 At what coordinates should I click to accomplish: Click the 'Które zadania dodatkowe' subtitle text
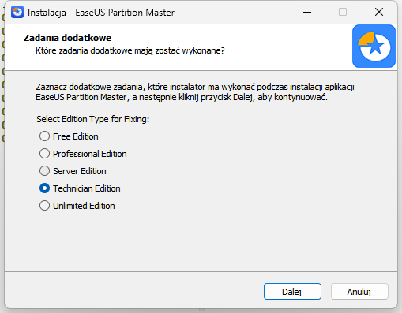click(x=130, y=50)
